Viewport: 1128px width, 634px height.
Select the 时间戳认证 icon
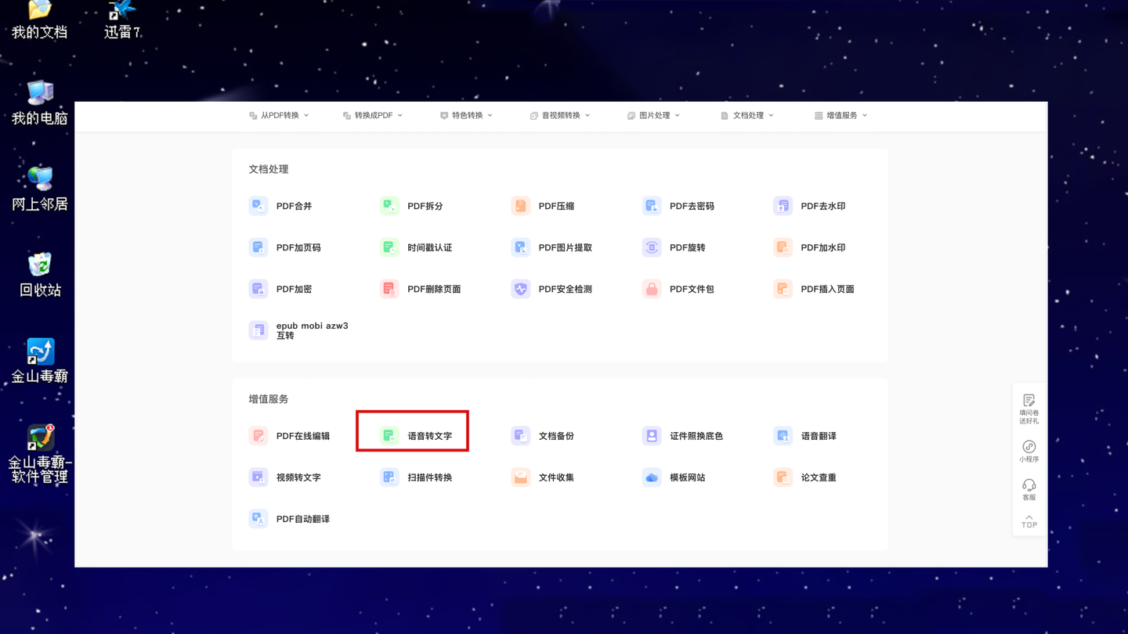[x=389, y=247]
